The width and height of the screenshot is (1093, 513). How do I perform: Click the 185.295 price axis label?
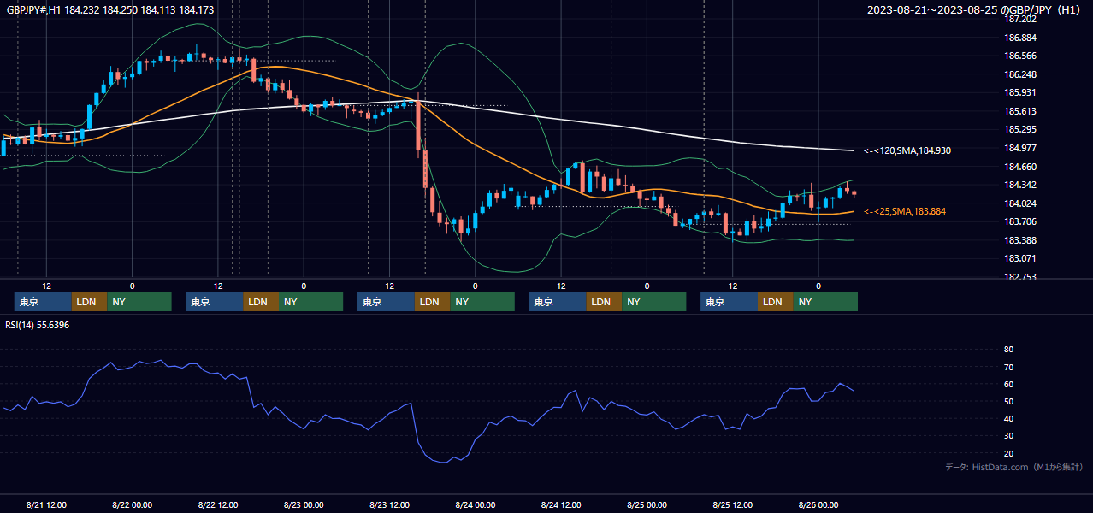(1019, 129)
